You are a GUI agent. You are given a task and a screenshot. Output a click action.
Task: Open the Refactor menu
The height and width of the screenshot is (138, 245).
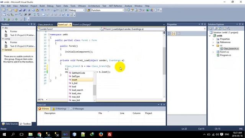24,6
